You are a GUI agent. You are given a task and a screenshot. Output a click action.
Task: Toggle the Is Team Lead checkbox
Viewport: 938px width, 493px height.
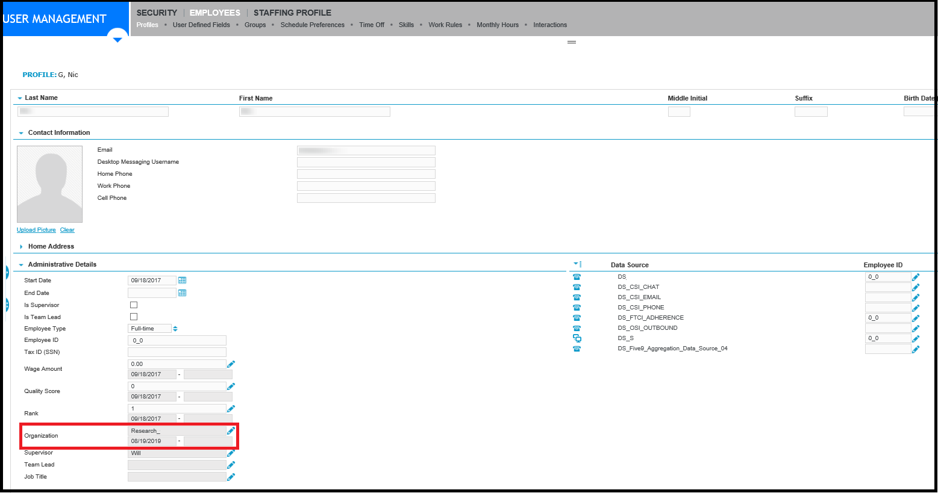click(x=134, y=317)
